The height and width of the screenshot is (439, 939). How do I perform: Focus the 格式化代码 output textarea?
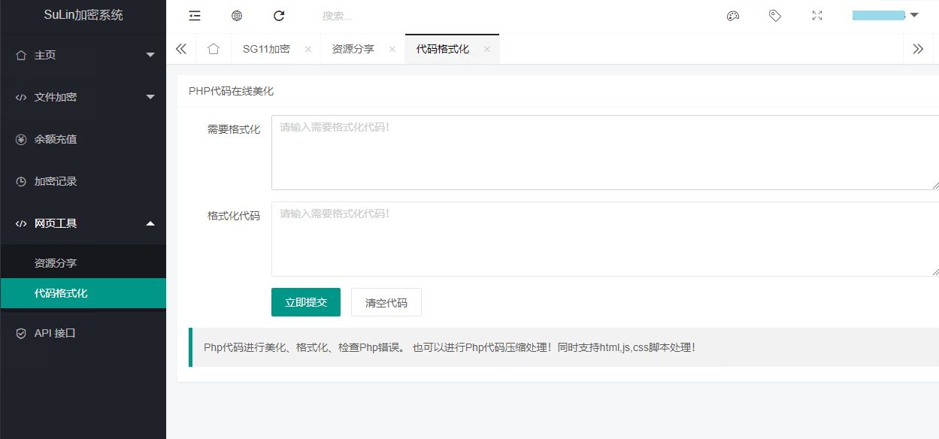(x=605, y=239)
